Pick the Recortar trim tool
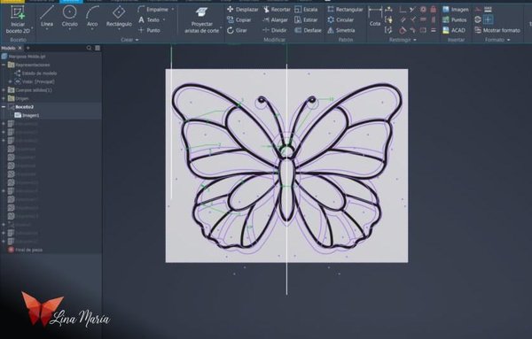Viewport: 532px width, 339px height. click(x=277, y=10)
